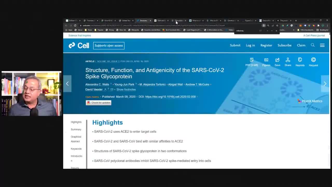The width and height of the screenshot is (332, 187).
Task: Expand the Show footnotes link
Action: [126, 89]
